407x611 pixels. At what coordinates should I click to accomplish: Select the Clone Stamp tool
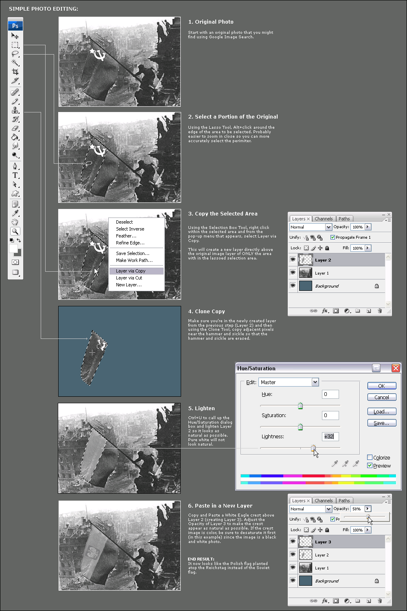coord(15,110)
